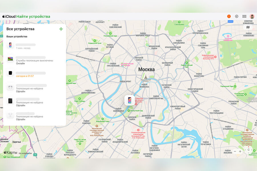Click МГУ имени Ломоносова marker
Image resolution: width=257 pixels, height=171 pixels.
97,126
